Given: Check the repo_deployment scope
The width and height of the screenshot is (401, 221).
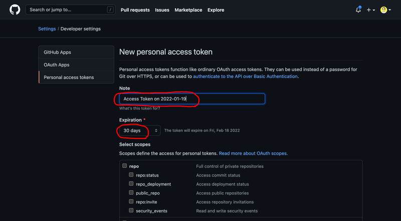Looking at the screenshot, I should (131, 184).
